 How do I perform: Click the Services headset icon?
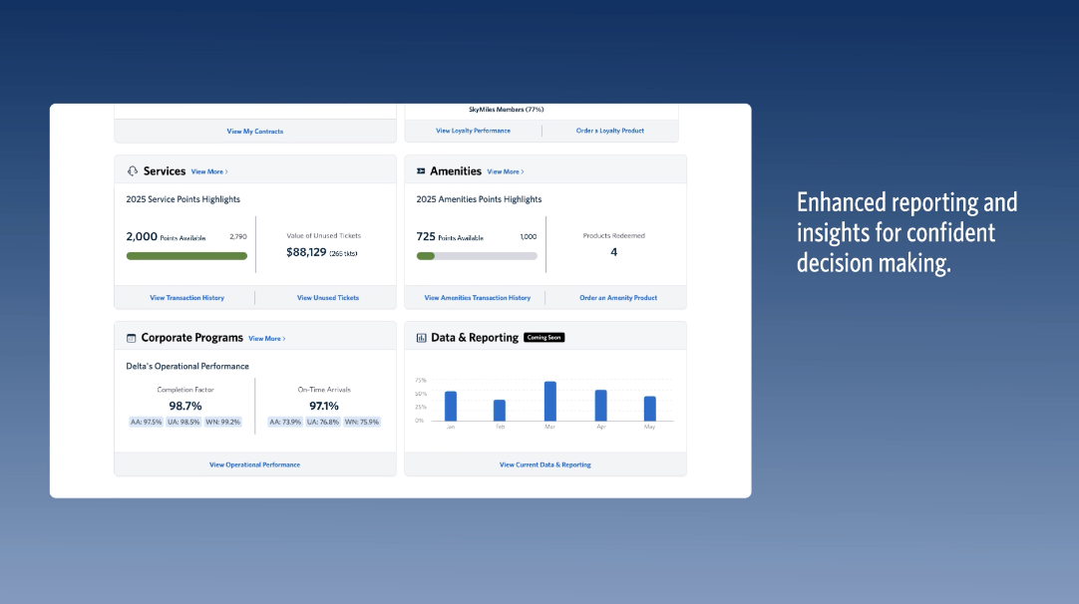pos(132,171)
